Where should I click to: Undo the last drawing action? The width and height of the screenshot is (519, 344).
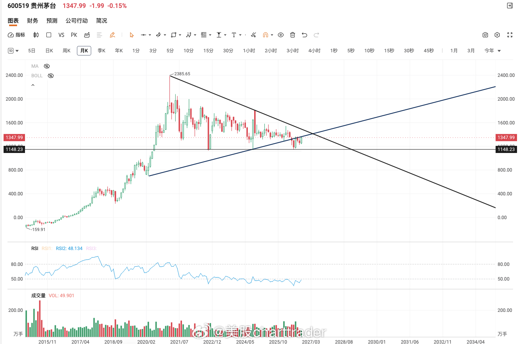[x=305, y=35]
